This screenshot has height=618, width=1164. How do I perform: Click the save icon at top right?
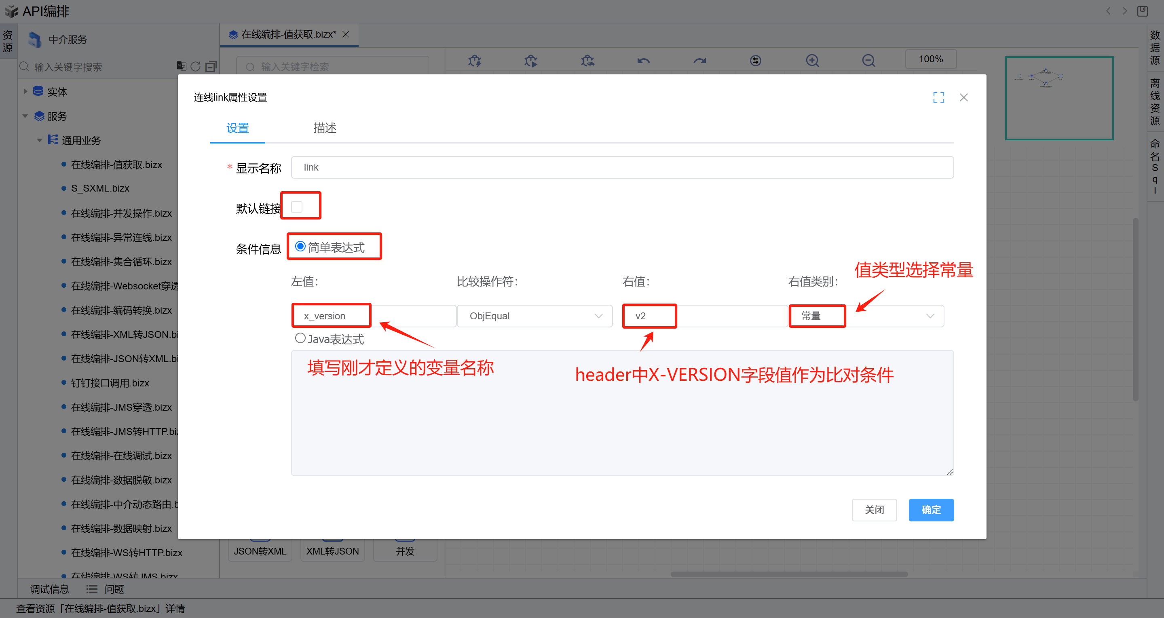point(1142,11)
